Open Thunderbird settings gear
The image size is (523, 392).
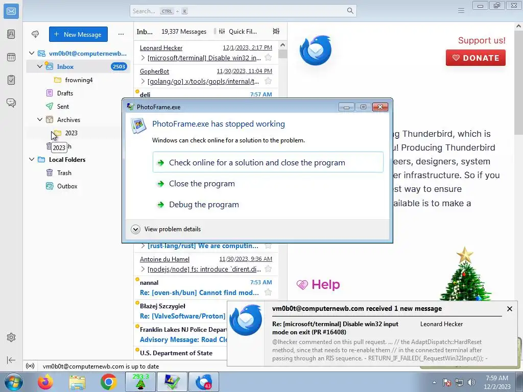point(11,337)
